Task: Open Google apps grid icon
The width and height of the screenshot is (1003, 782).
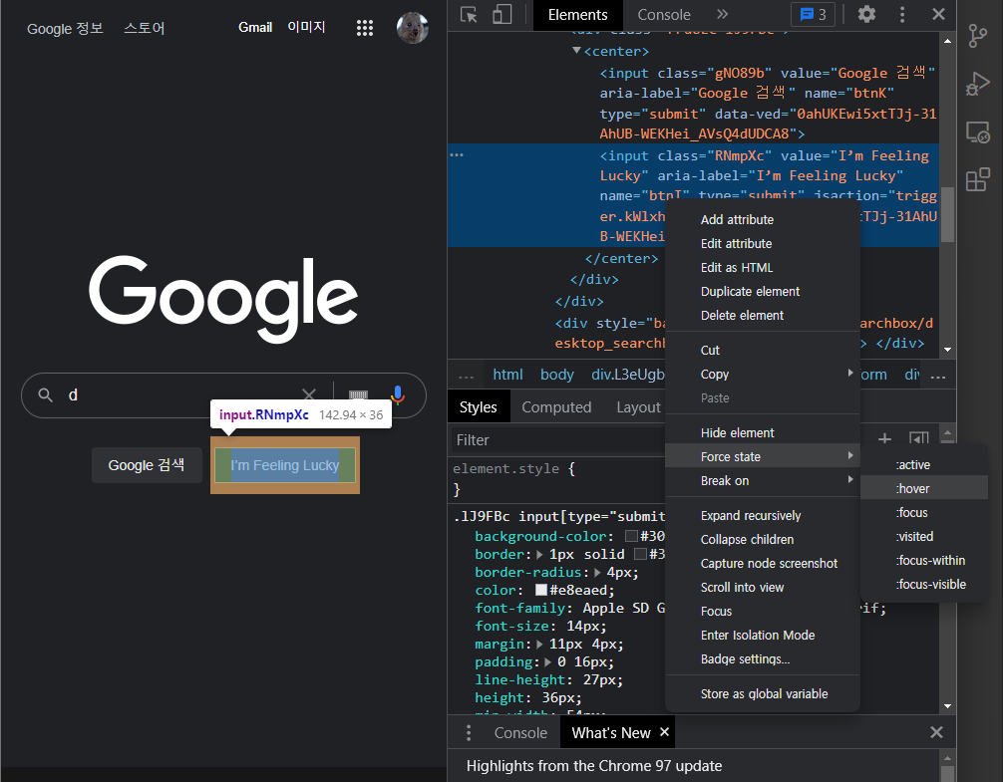Action: tap(365, 28)
